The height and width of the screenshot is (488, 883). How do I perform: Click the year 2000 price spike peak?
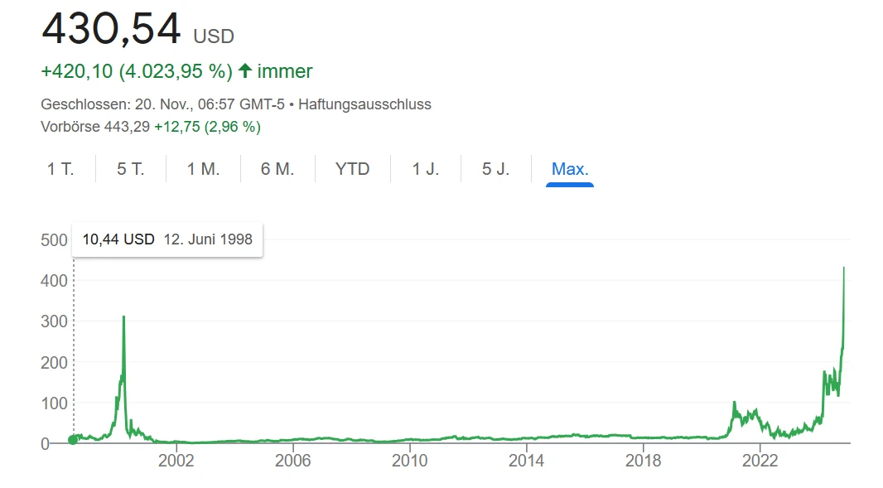tap(124, 317)
